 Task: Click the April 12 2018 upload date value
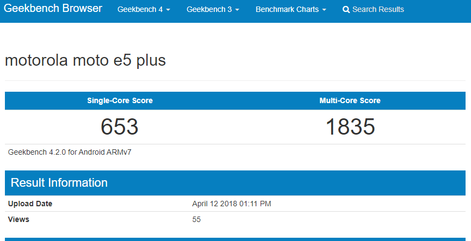coord(232,204)
